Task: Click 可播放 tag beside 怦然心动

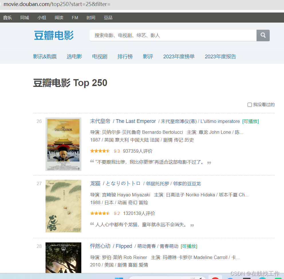Action: tap(189, 246)
